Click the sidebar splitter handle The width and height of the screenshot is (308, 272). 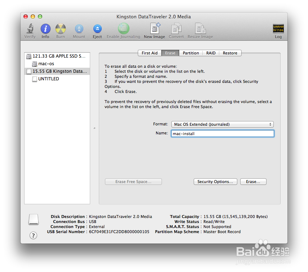tap(94, 128)
